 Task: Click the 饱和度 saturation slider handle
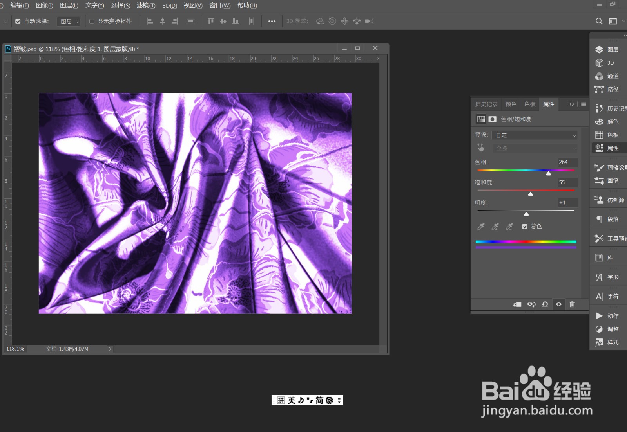coord(530,194)
